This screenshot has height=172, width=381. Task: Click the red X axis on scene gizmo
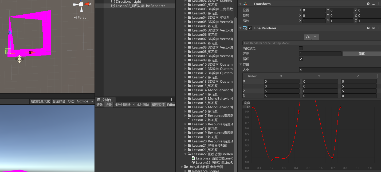pyautogui.click(x=87, y=4)
